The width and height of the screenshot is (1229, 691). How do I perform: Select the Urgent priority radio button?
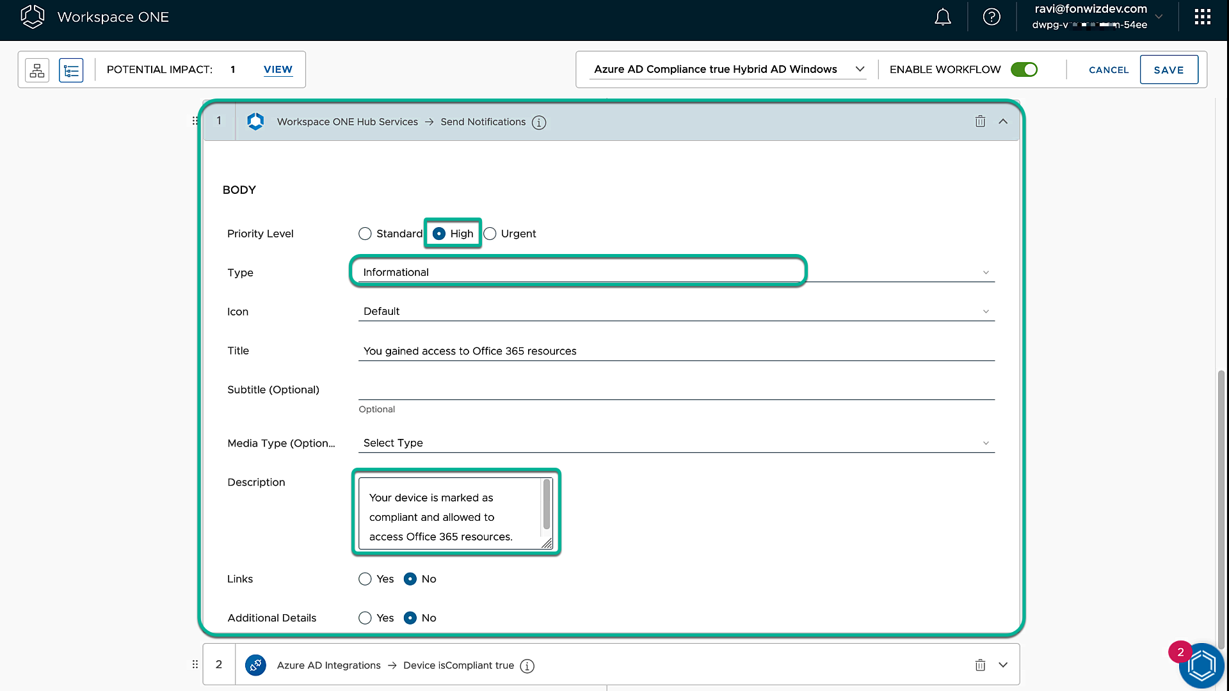pos(490,234)
